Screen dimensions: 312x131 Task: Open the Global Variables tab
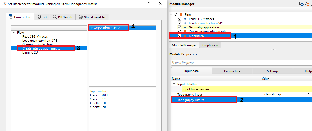pyautogui.click(x=92, y=17)
